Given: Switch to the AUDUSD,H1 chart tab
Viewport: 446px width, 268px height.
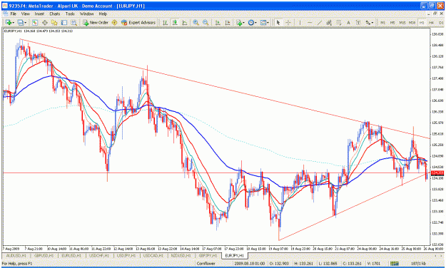Looking at the screenshot, I should tap(17, 256).
